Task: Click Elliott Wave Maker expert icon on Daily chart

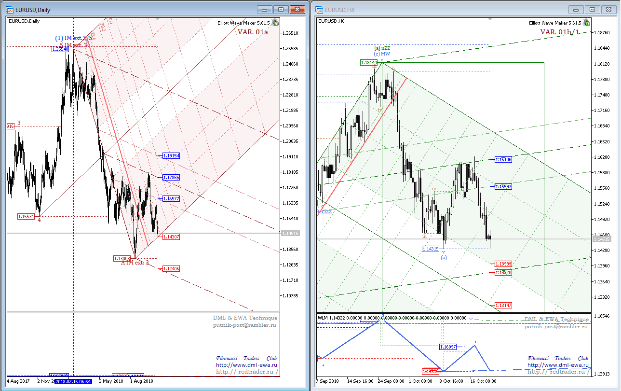Action: pyautogui.click(x=275, y=22)
